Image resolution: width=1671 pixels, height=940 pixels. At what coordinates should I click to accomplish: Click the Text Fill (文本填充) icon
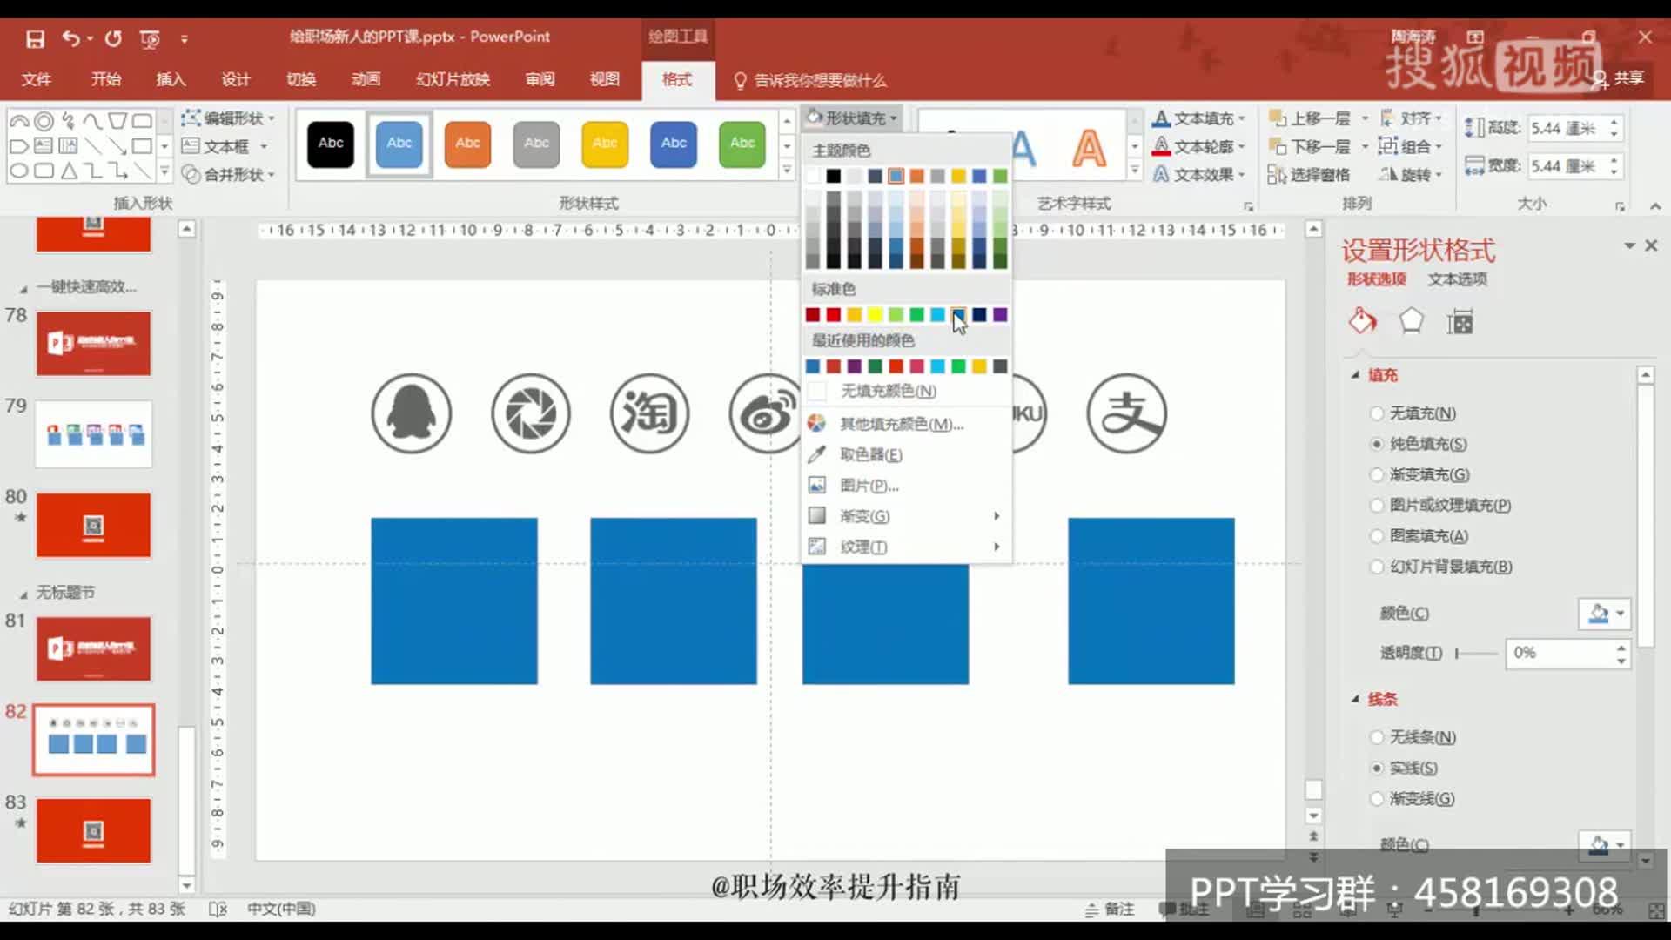(1163, 117)
